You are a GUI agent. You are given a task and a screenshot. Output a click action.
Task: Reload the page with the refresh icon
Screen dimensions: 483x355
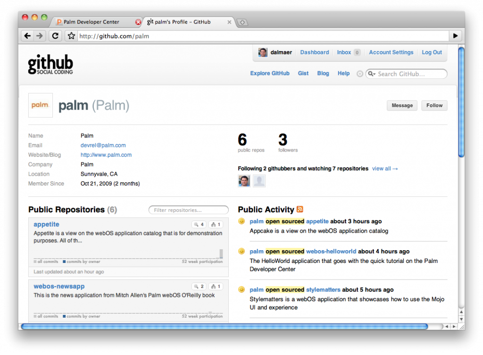[55, 36]
